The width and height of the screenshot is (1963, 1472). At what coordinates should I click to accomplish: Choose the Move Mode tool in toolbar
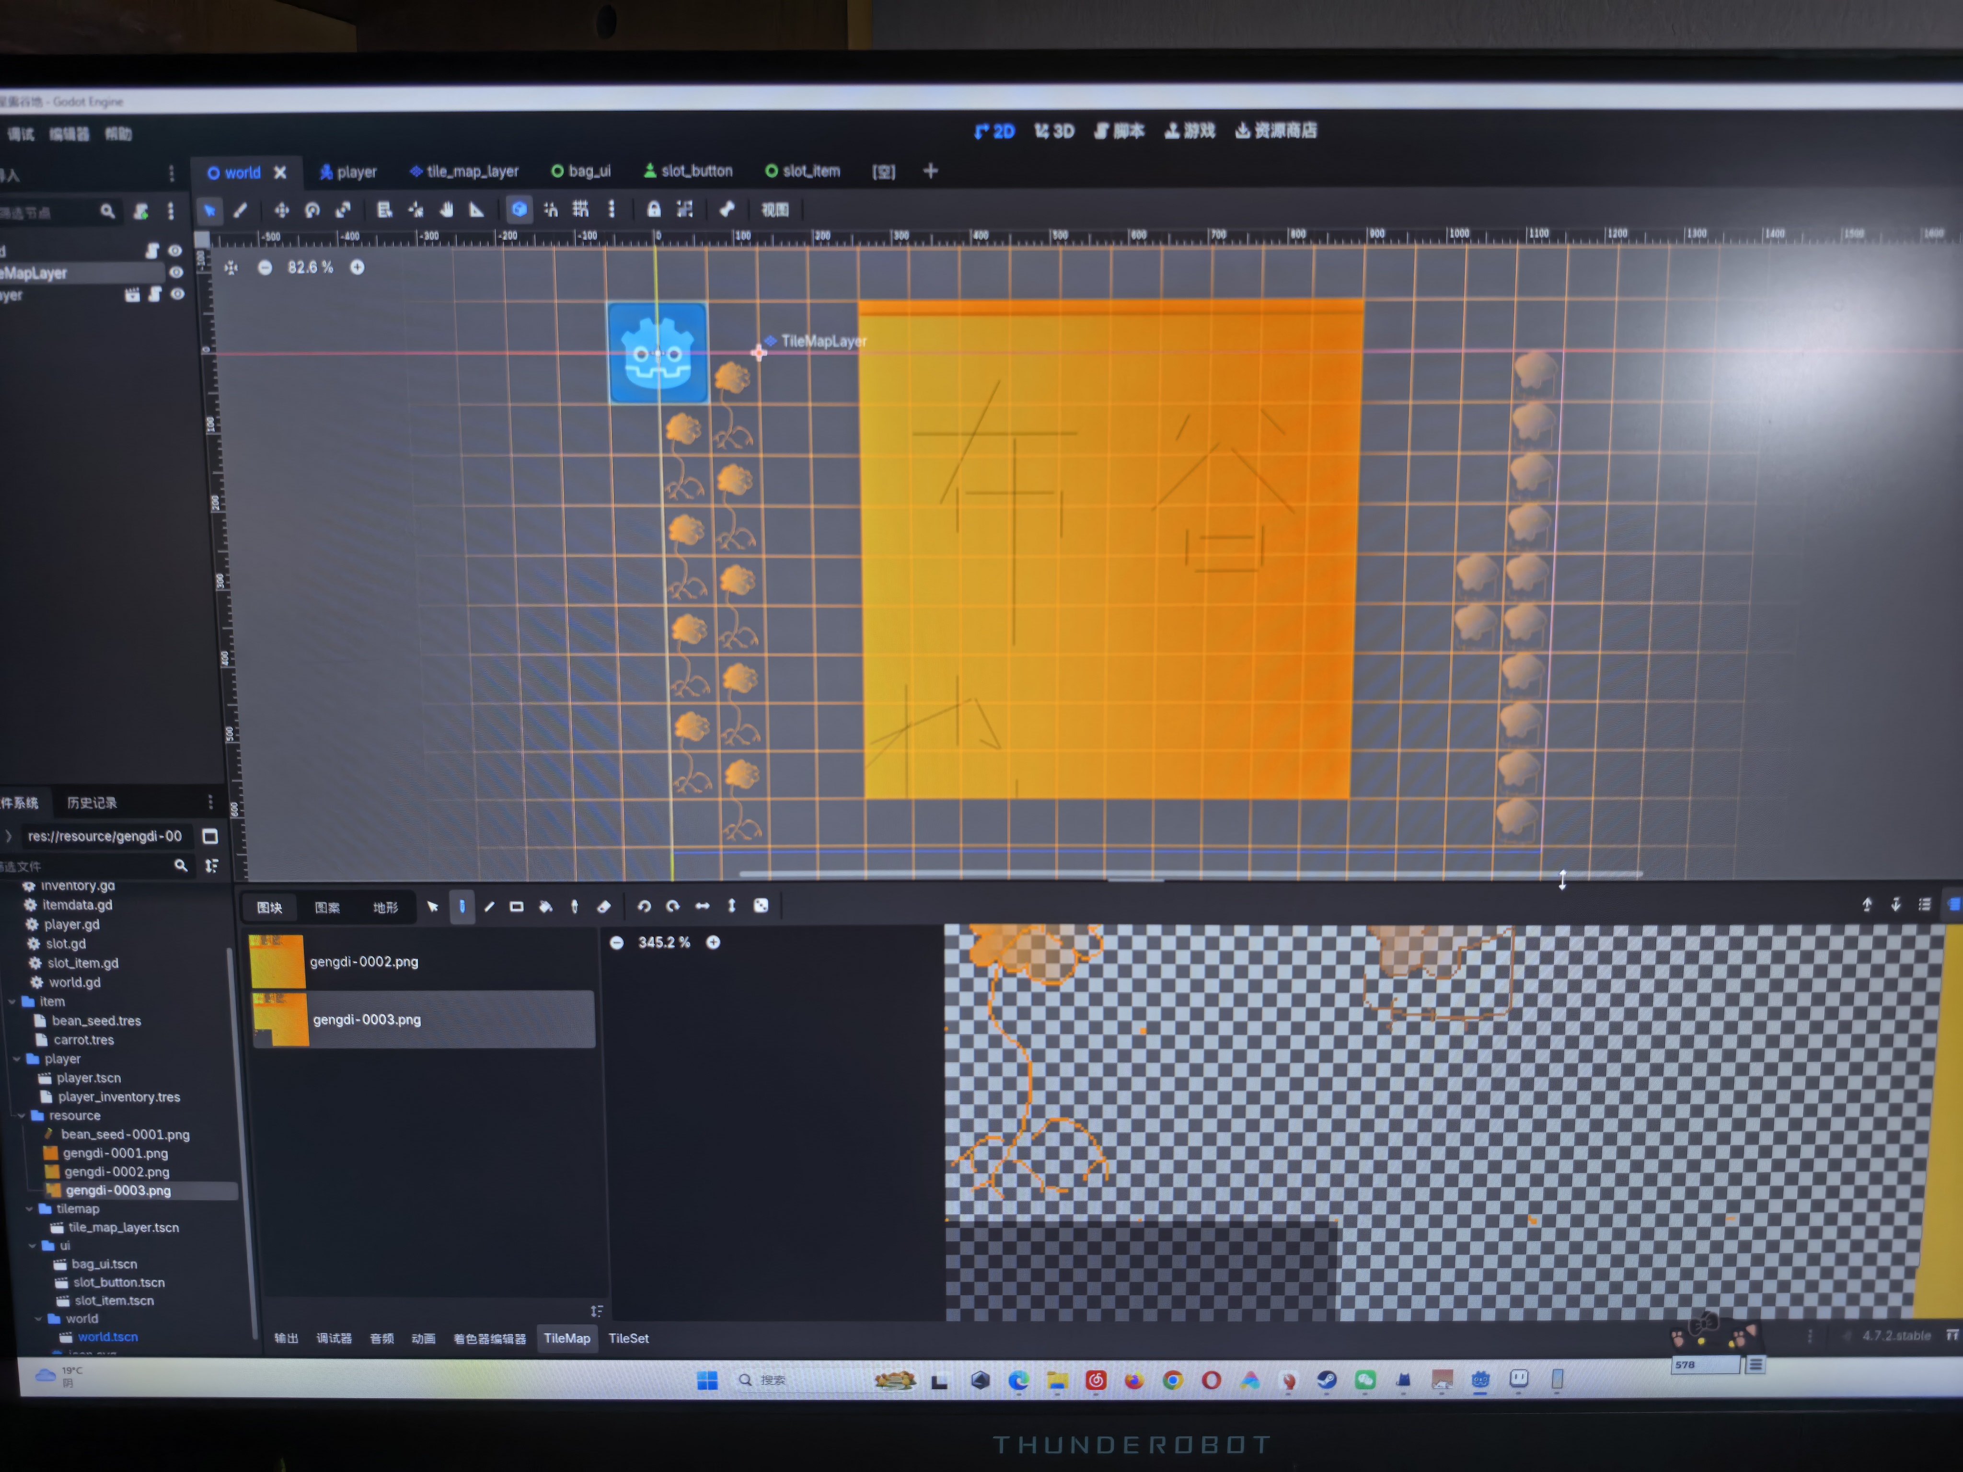coord(281,210)
